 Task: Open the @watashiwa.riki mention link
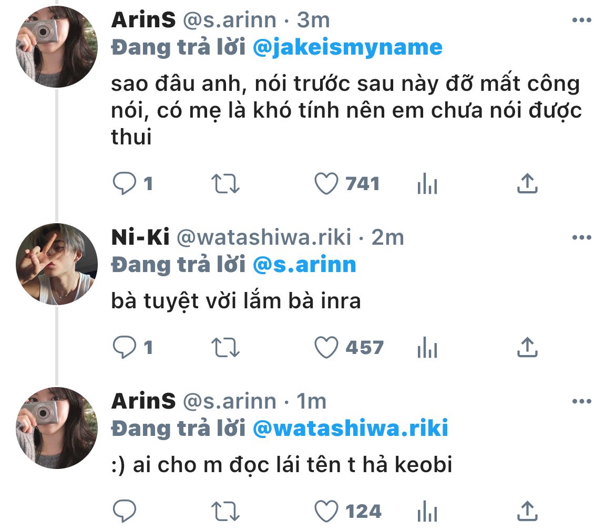350,429
